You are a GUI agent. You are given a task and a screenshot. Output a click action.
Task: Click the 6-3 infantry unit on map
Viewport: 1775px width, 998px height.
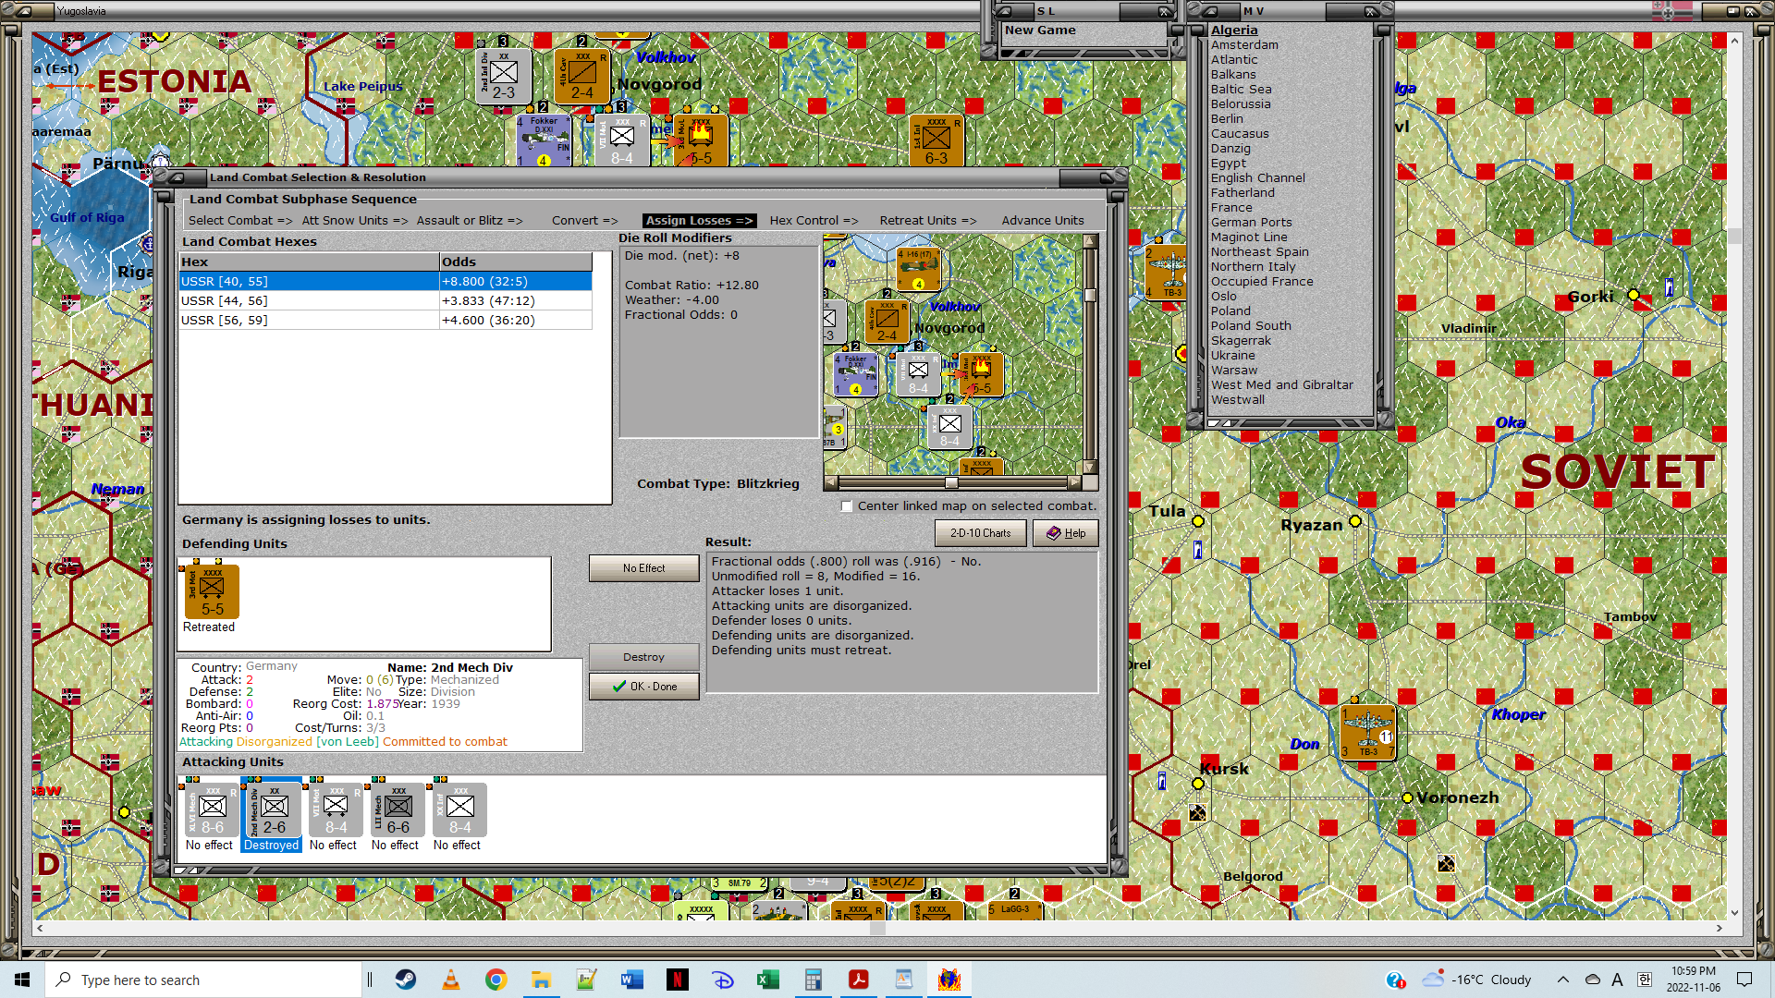[936, 140]
